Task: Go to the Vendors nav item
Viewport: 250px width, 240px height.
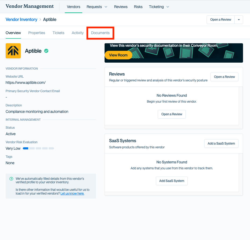Action: (73, 7)
